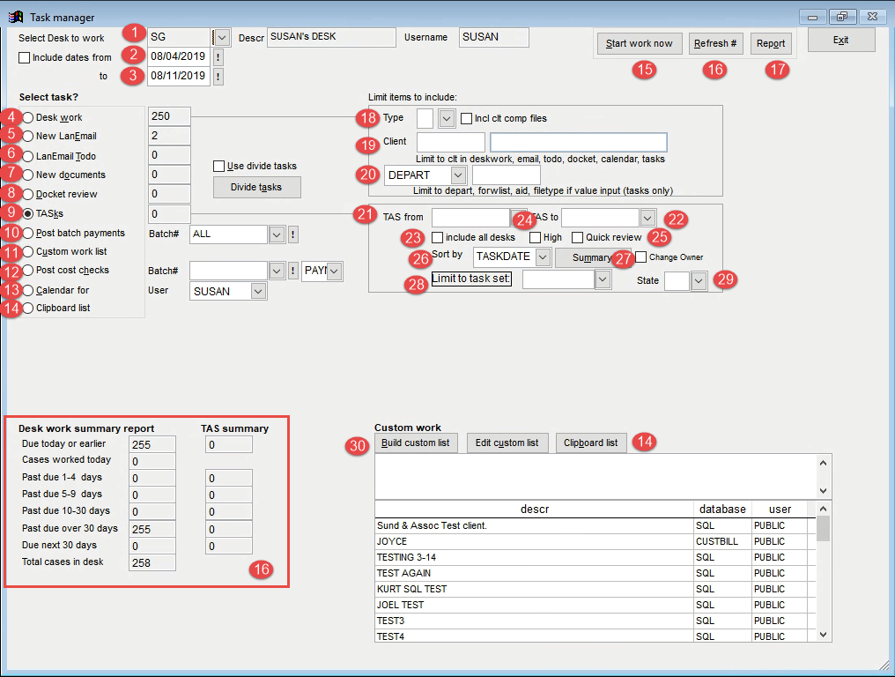895x677 pixels.
Task: Click the exclamation button beside the 08/04/2019 date
Action: [x=218, y=57]
